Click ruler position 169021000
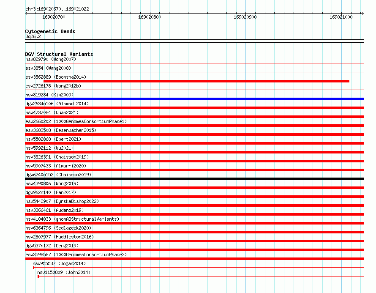The image size is (376, 293). click(341, 17)
